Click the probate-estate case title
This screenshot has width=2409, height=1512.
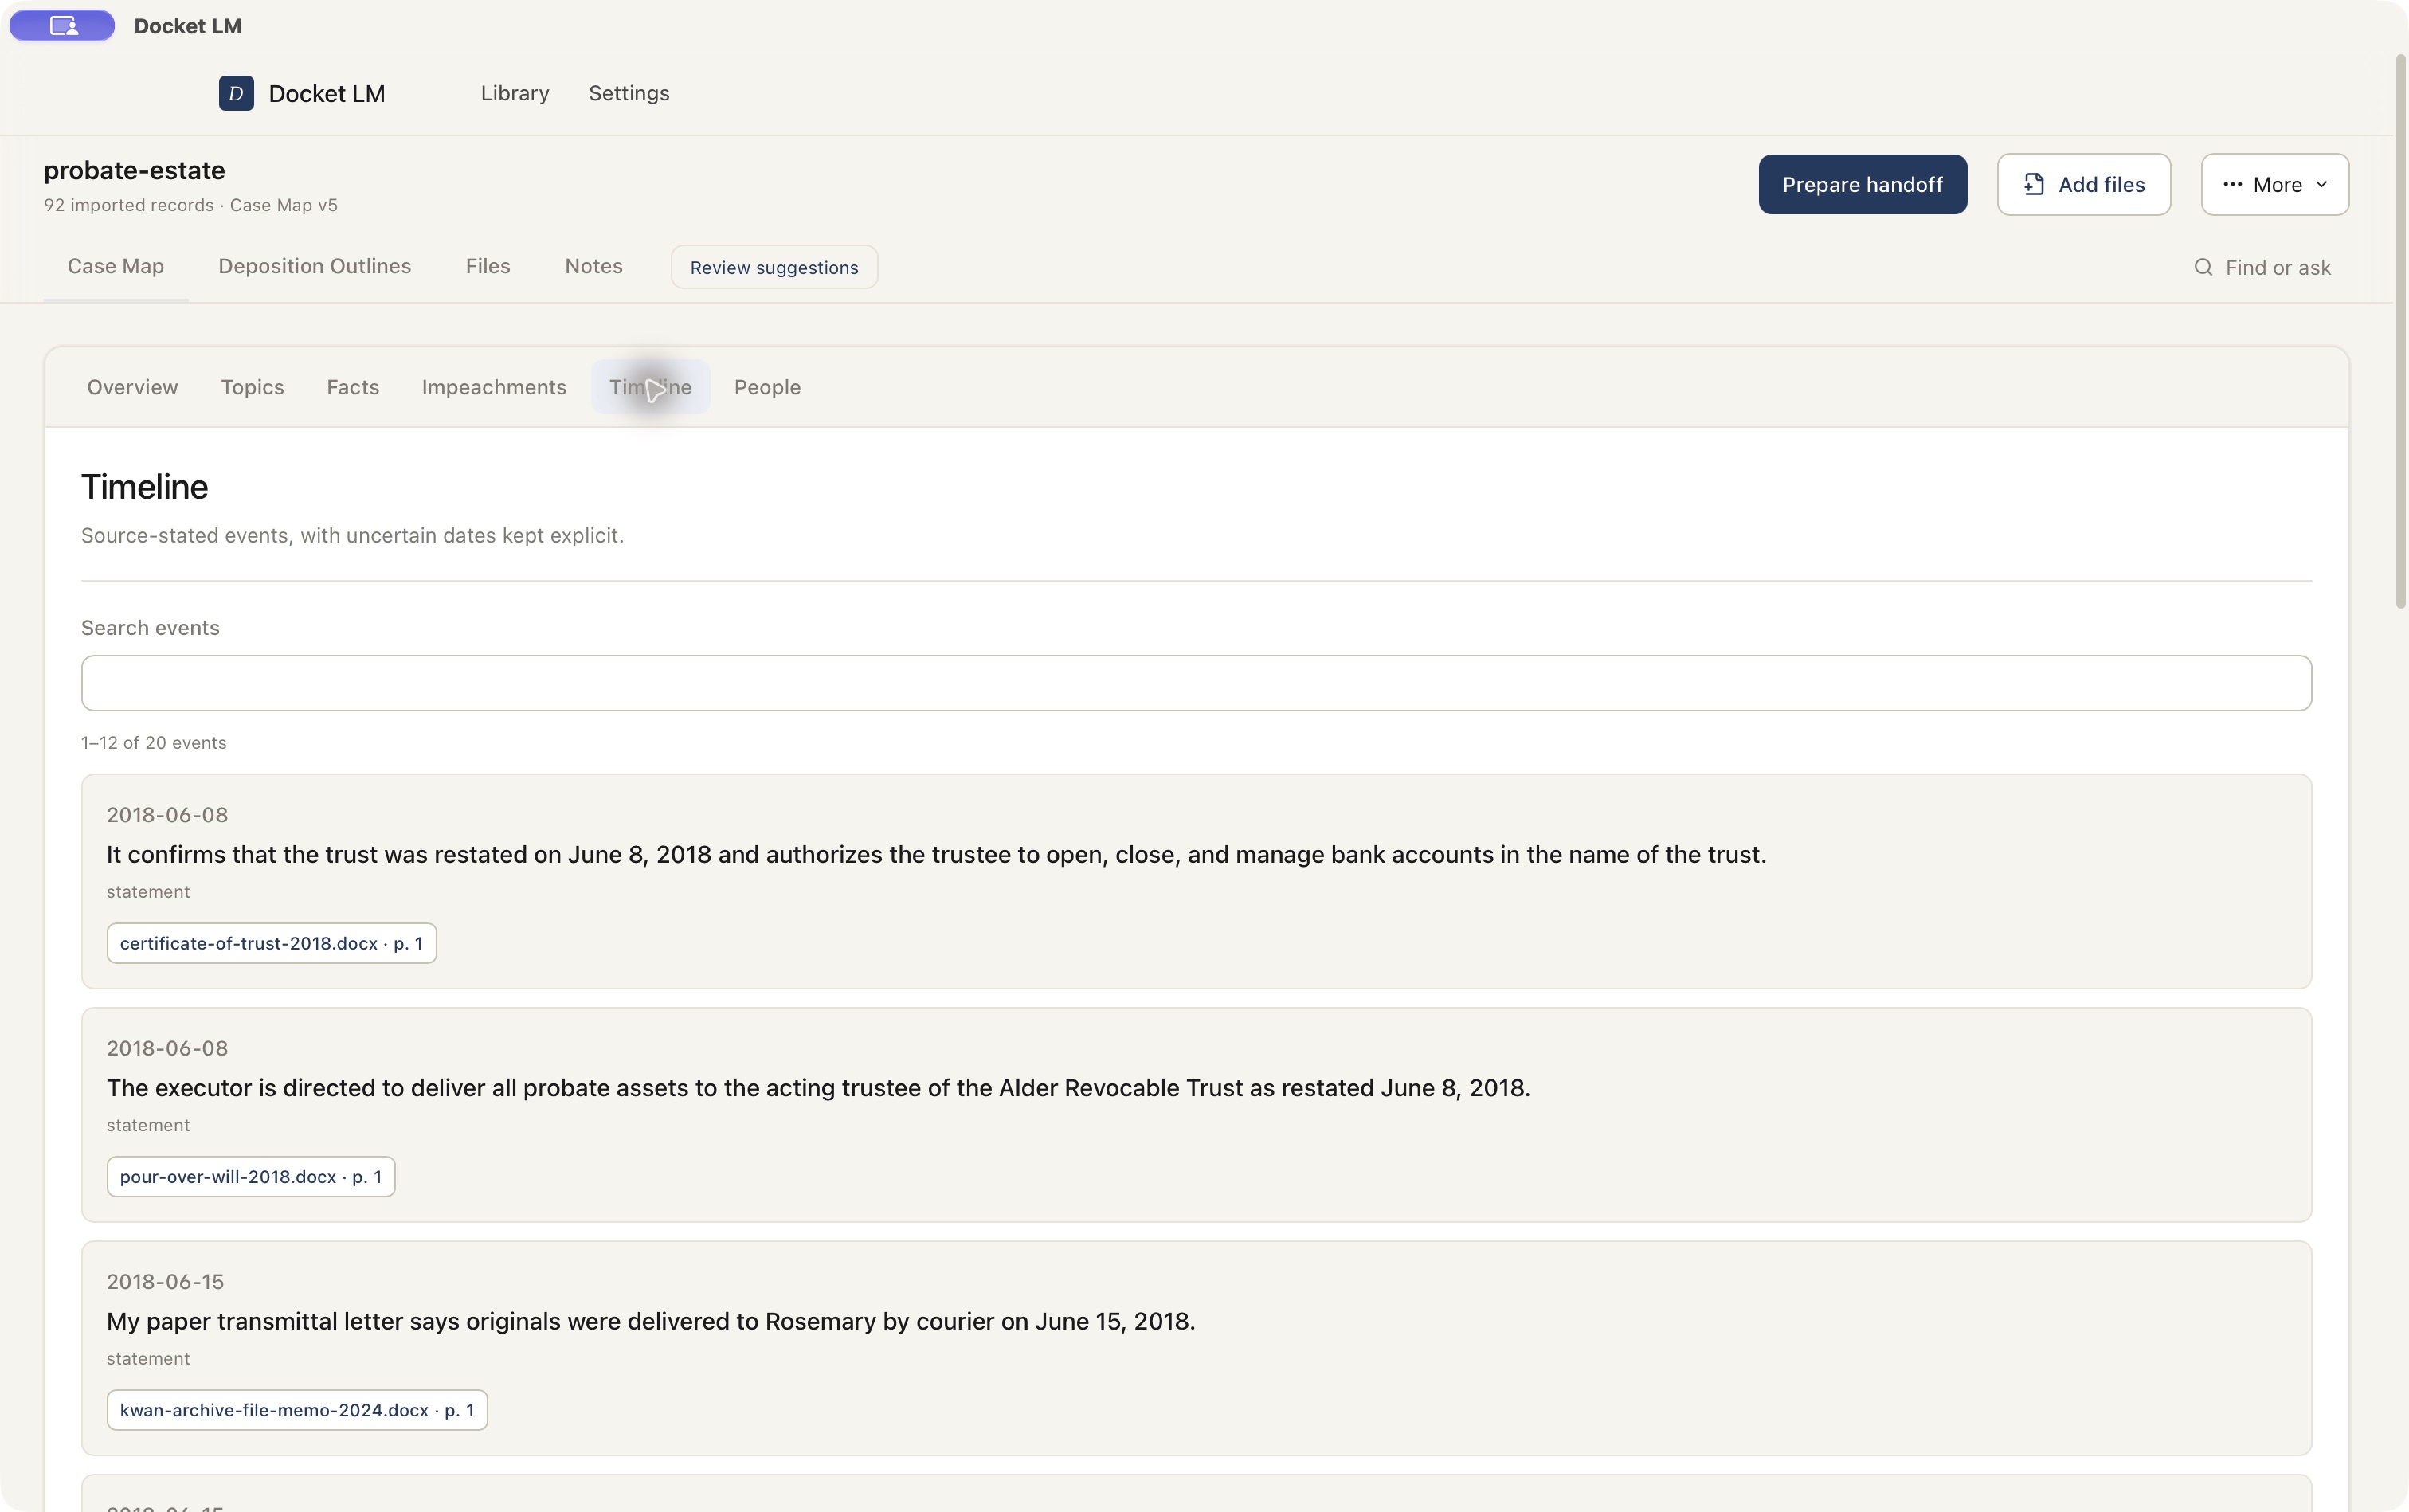134,170
